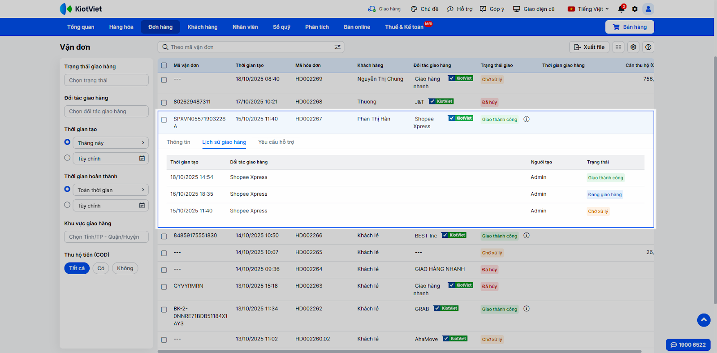Open the Khách hàng menu

pyautogui.click(x=202, y=27)
